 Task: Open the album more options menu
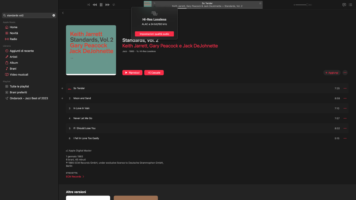point(345,72)
